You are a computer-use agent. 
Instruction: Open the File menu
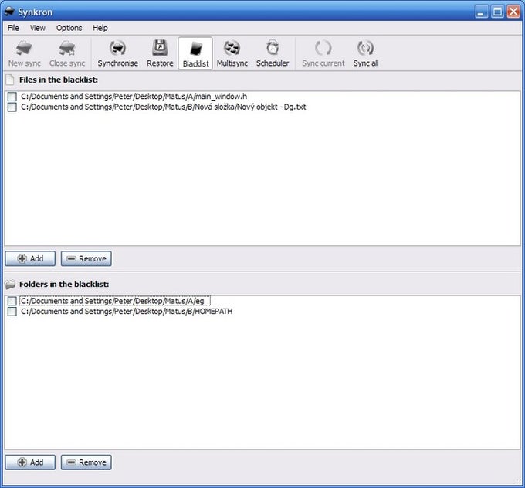(x=13, y=28)
